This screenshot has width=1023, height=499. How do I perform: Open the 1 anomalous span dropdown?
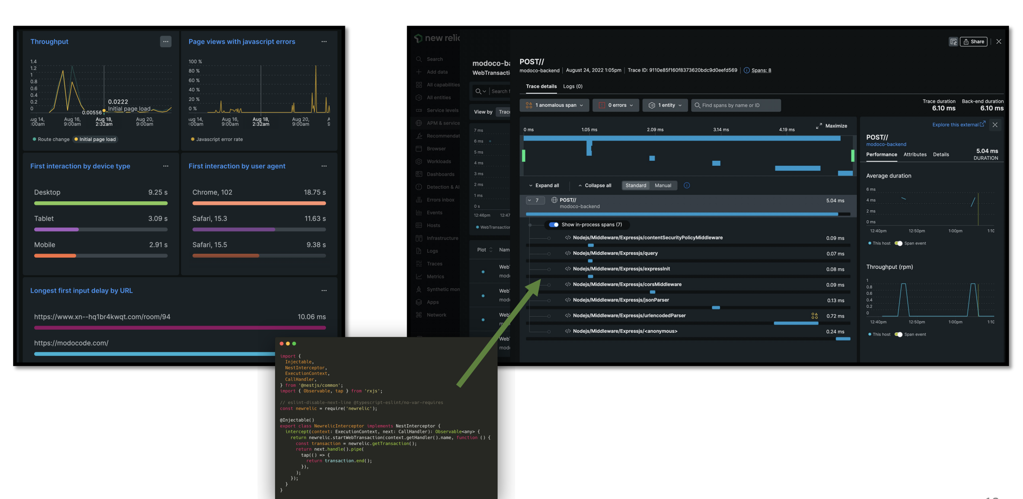coord(555,105)
